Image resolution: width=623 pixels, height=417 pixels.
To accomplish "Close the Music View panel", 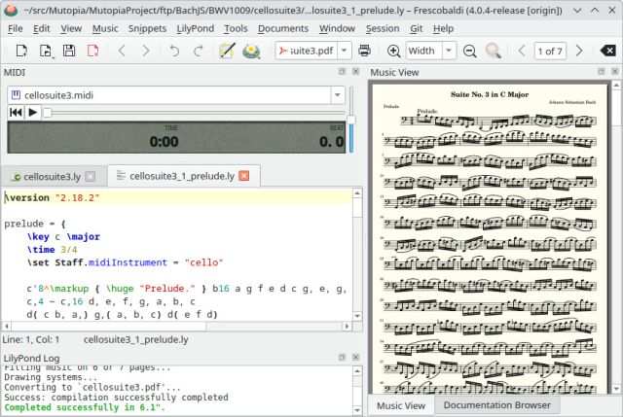I will 615,71.
